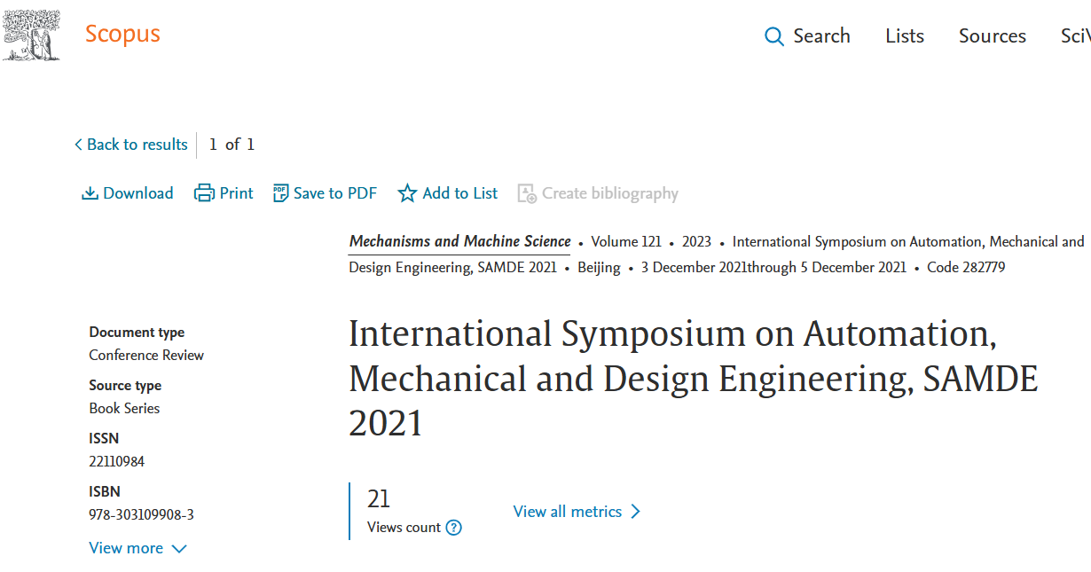Click the Print printer icon

coord(204,193)
